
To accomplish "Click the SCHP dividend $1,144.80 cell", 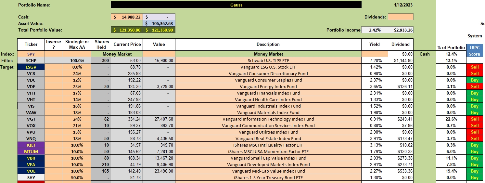I will (401, 60).
